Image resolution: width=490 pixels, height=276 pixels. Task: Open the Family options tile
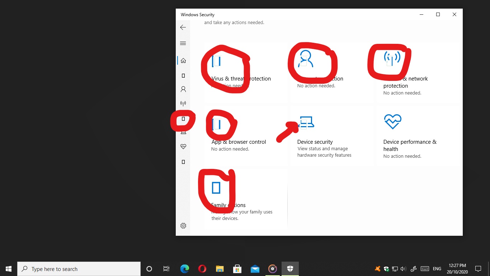pos(246,199)
